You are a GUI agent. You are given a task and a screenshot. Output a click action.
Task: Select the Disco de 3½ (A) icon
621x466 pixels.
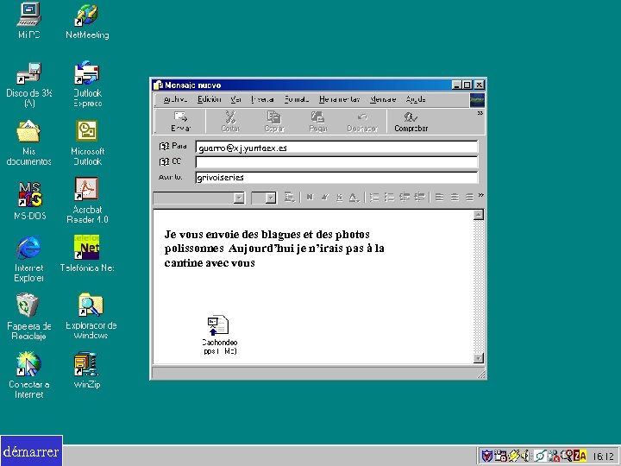(29, 85)
